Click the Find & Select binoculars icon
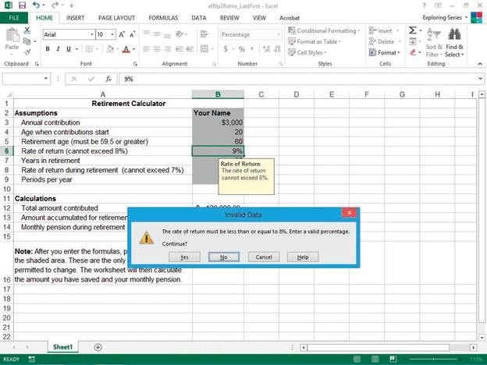Screen dimensions: 487x365 click(455, 34)
